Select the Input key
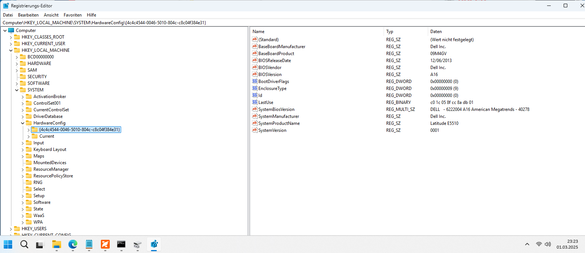This screenshot has width=585, height=253. [x=39, y=143]
